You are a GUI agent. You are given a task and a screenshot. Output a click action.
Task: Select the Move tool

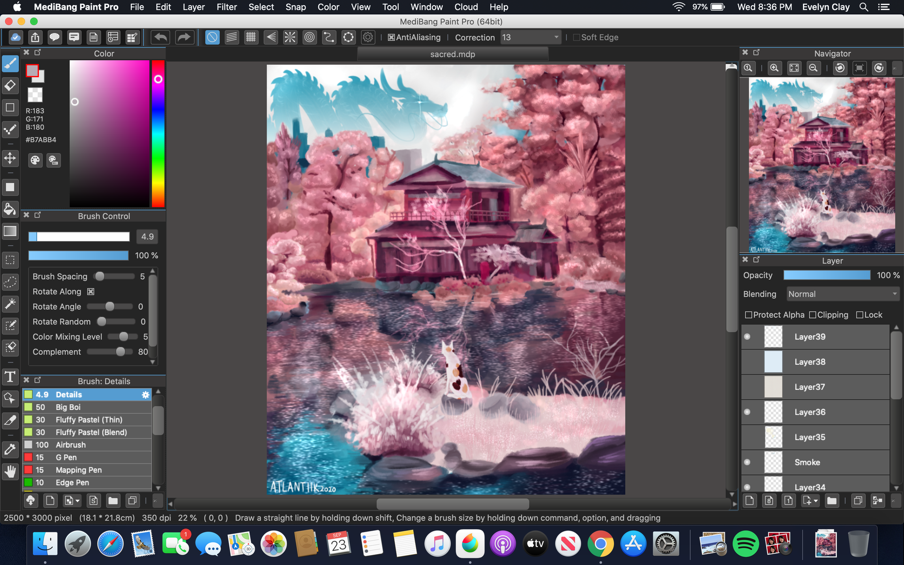tap(10, 158)
